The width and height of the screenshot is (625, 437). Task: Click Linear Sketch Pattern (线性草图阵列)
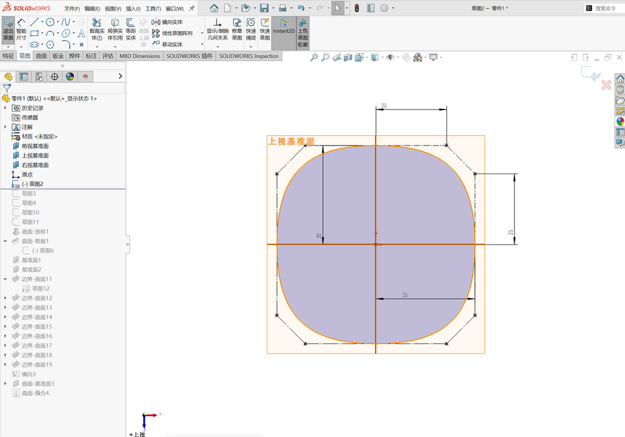pos(172,33)
